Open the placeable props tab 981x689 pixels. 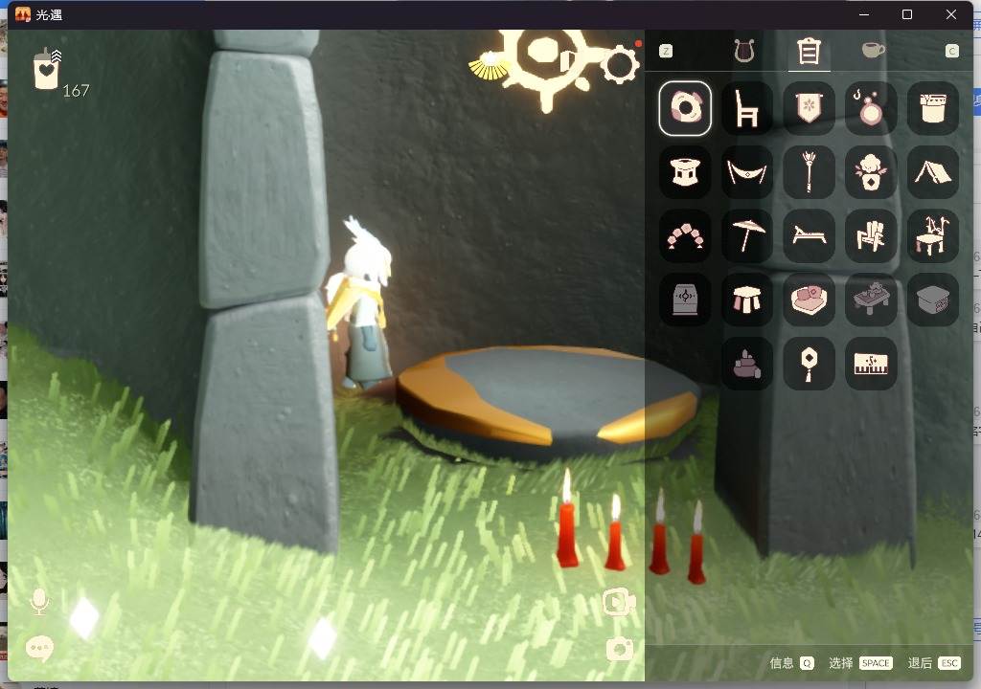point(809,51)
